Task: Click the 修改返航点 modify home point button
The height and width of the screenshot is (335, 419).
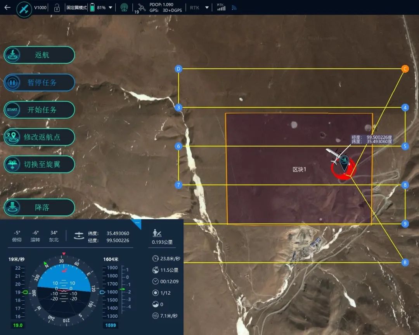Action: coord(39,137)
